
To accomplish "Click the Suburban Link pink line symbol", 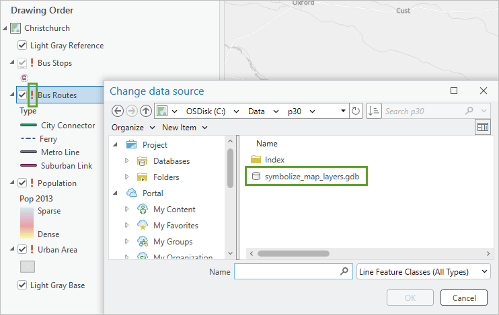I will pos(28,165).
